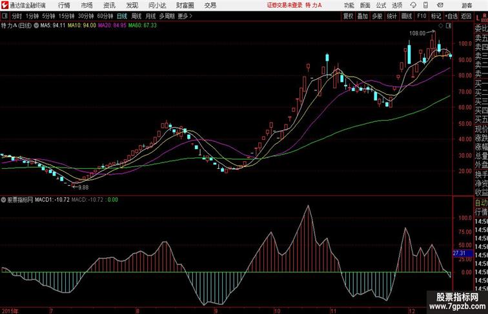Screen dimensions: 488x314
Task: Select the 月线 monthly period tab
Action: pos(150,16)
